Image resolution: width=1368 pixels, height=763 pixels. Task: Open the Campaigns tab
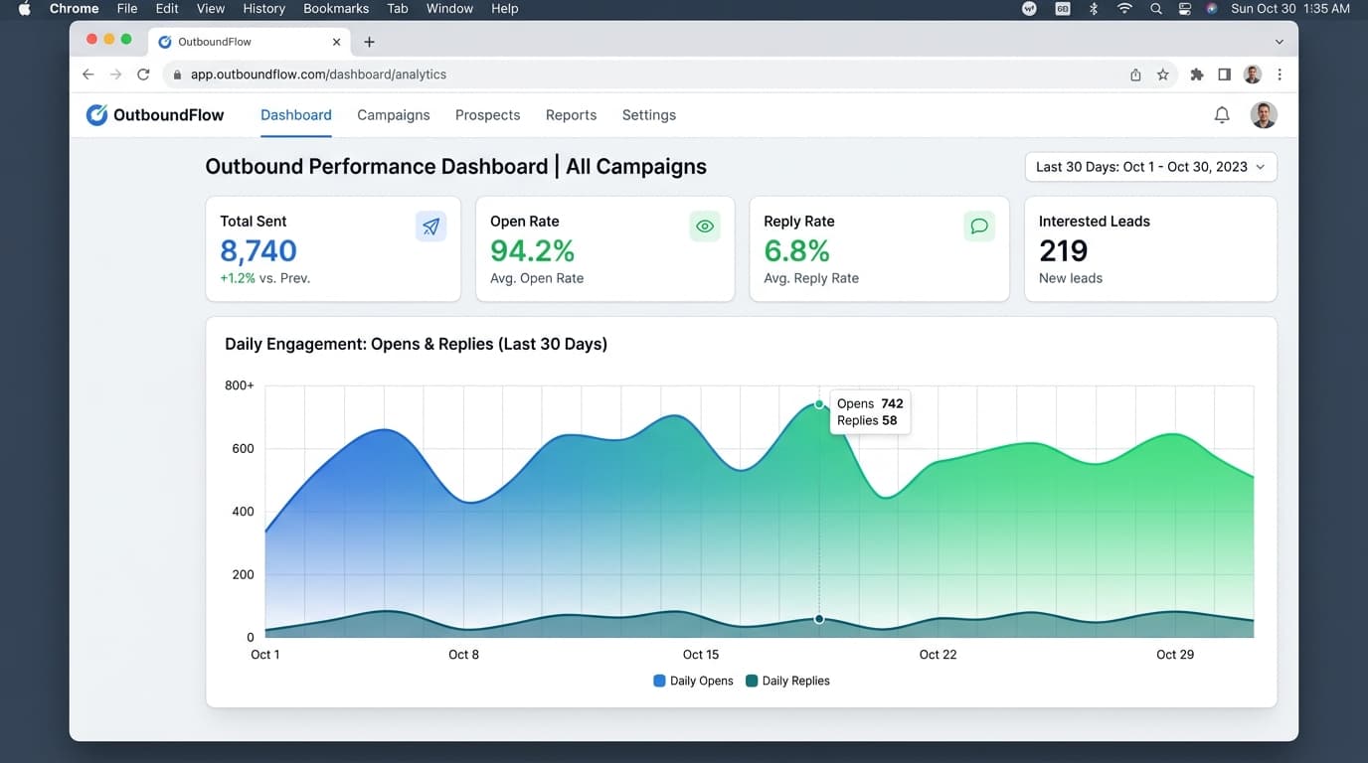click(394, 115)
